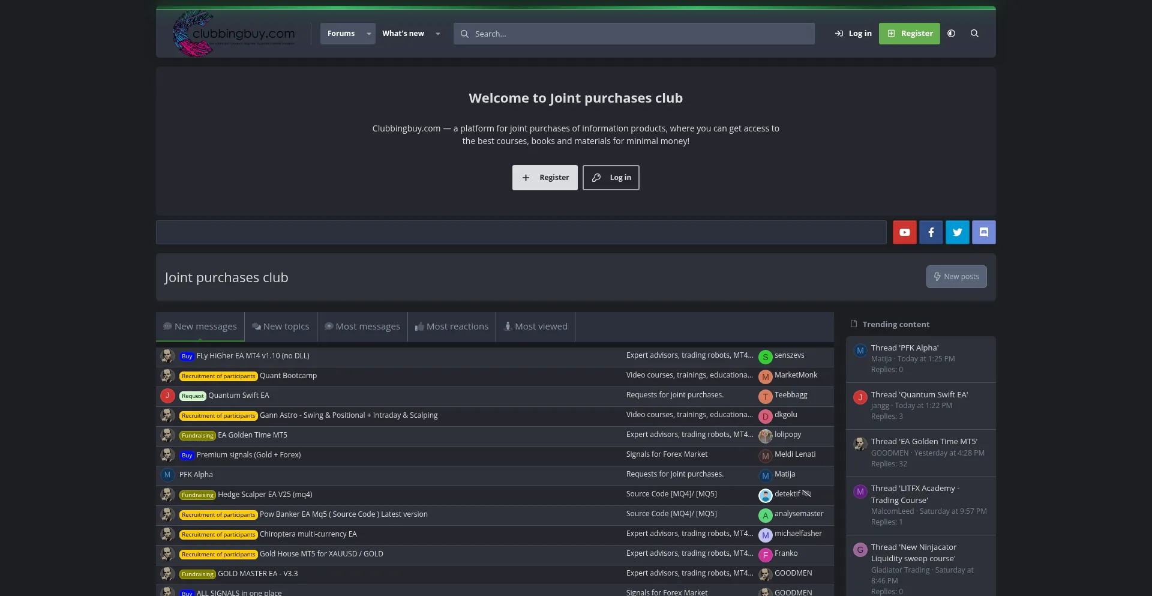Click the Request tag on Quantum Swift row
This screenshot has height=596, width=1152.
point(193,396)
